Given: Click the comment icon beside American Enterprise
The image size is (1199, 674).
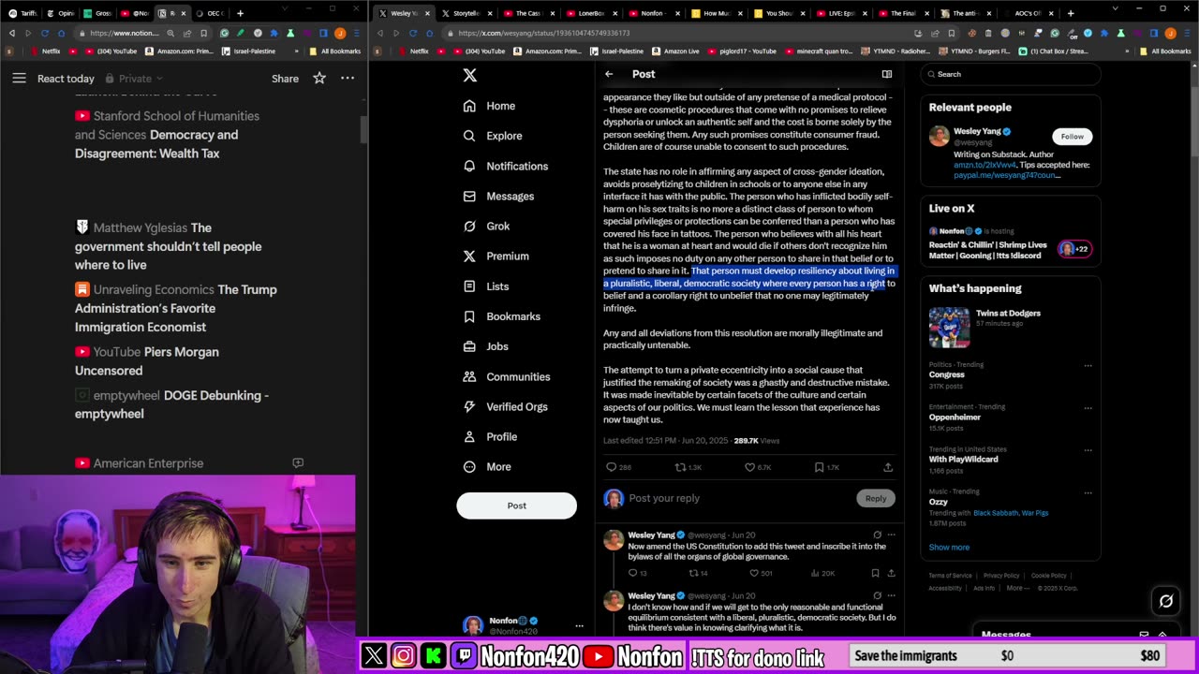Looking at the screenshot, I should coord(298,463).
